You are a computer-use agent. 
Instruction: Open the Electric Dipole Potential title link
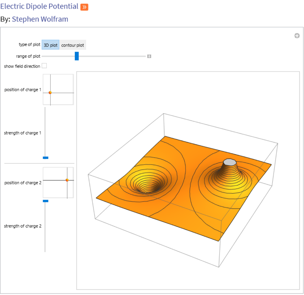(39, 6)
